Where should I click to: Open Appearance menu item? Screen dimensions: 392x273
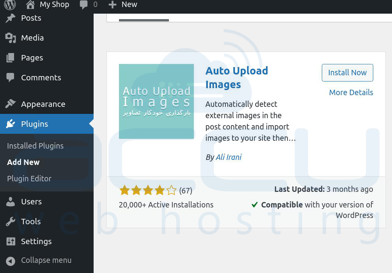pyautogui.click(x=43, y=104)
